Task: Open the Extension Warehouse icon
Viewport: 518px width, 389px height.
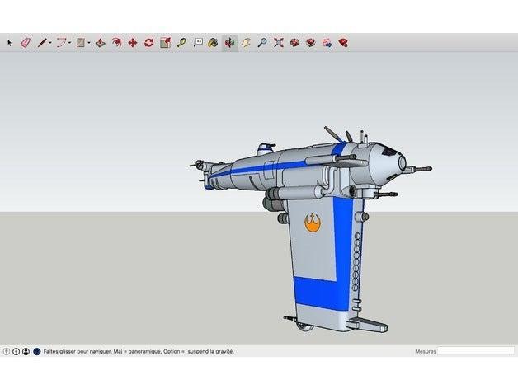Action: coord(310,43)
